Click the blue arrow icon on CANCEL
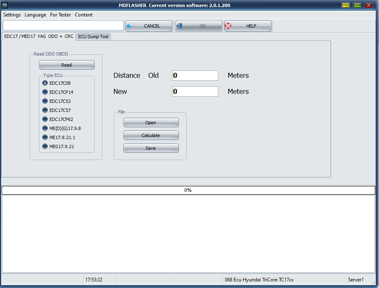This screenshot has height=288, width=379. 129,26
